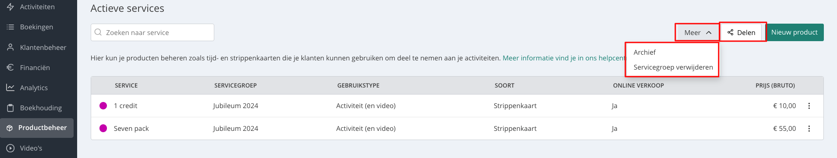
Task: Click the Boekingen list icon
Action: pyautogui.click(x=10, y=27)
